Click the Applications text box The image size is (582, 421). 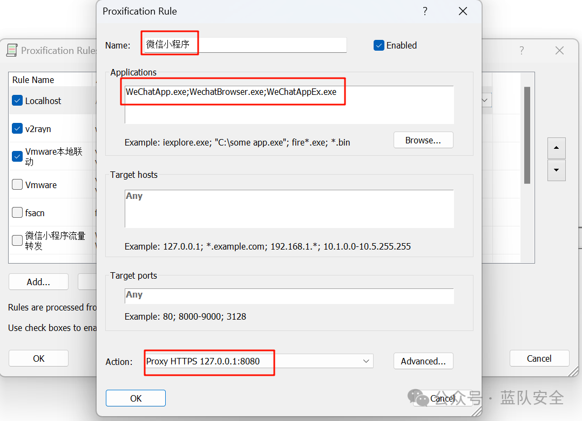point(289,105)
